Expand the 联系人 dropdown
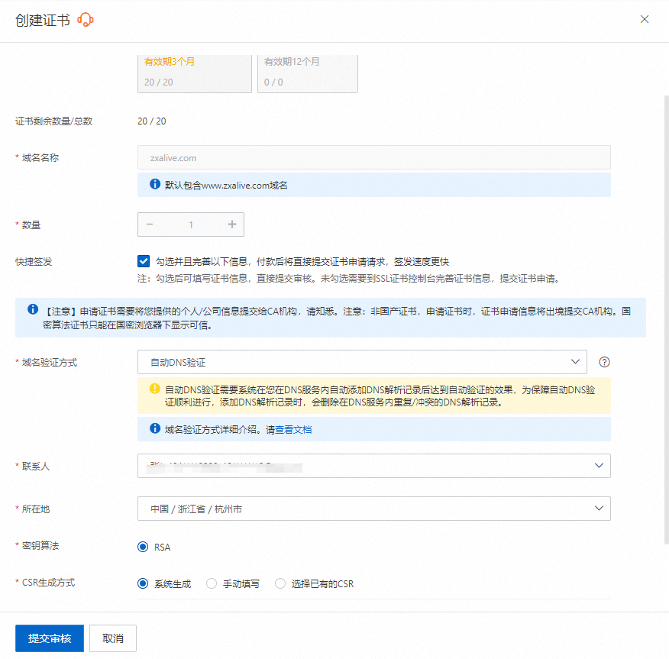 click(373, 466)
